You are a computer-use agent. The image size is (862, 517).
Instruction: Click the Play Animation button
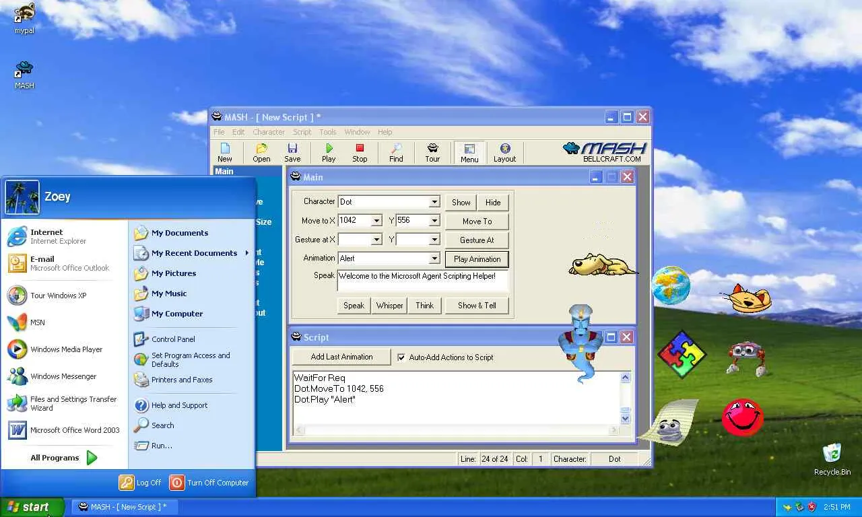pos(477,258)
